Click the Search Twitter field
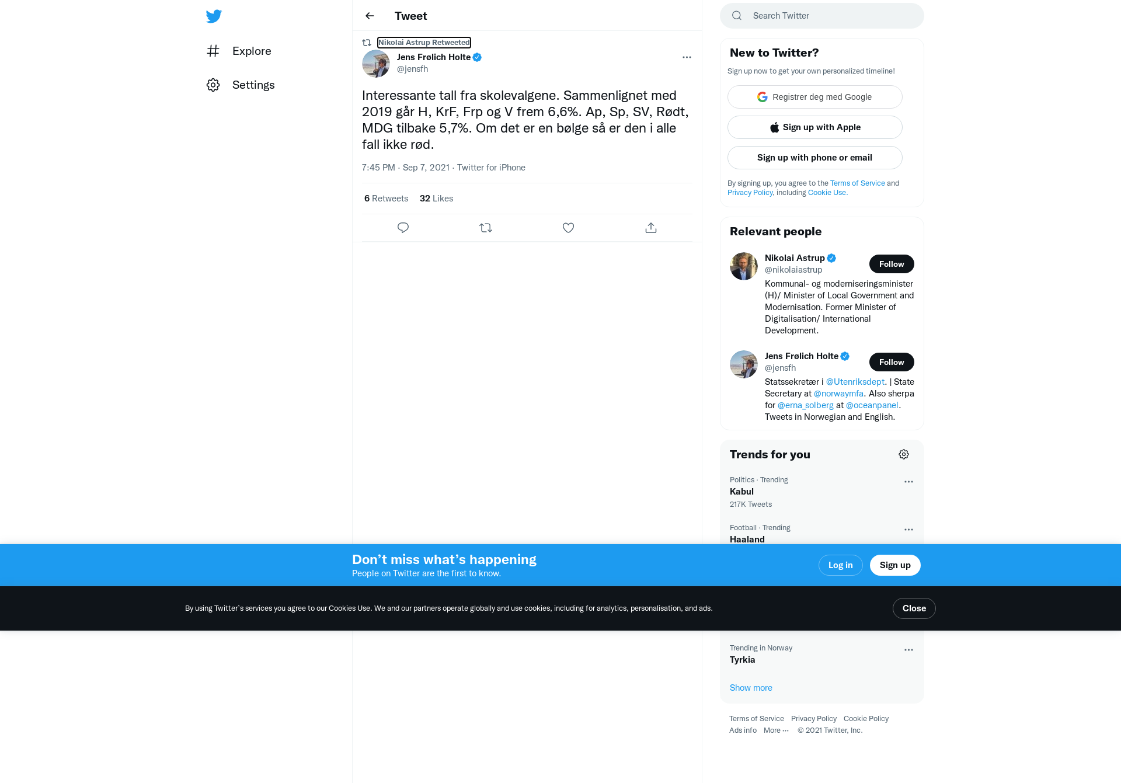 click(x=821, y=16)
